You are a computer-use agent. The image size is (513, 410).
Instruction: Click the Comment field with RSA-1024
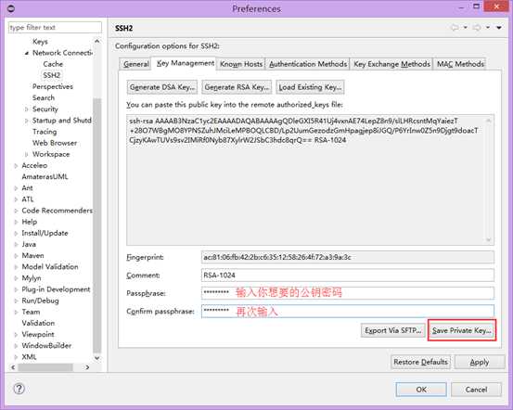coord(348,275)
